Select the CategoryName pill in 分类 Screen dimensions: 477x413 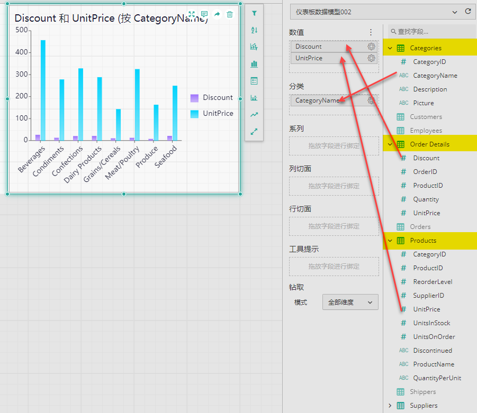[334, 100]
